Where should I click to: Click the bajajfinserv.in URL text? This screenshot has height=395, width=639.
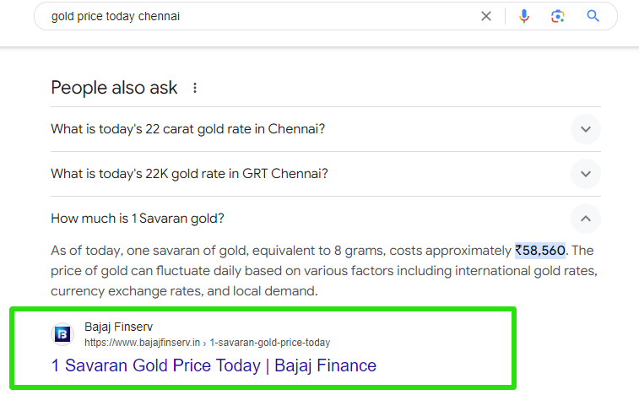pos(142,343)
